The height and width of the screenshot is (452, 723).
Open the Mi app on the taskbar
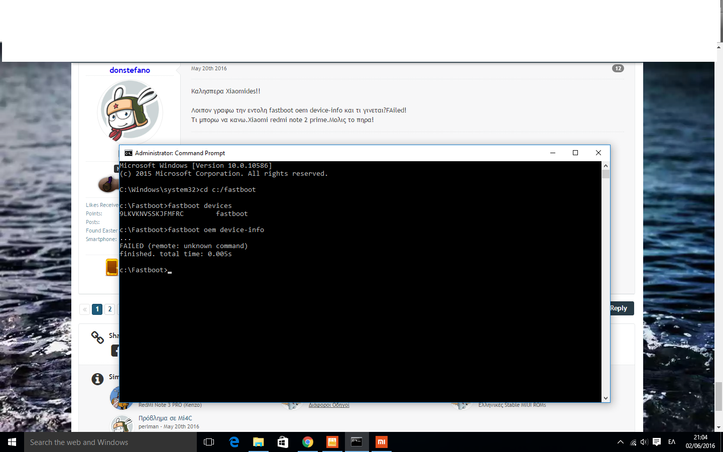coord(382,442)
